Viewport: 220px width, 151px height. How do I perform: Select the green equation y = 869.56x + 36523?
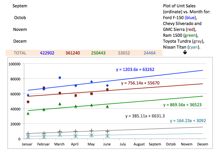[182, 104]
